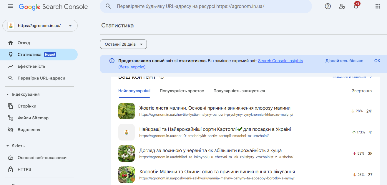Click title Хвороби Малини та Ожини
This screenshot has width=387, height=185.
click(x=217, y=171)
